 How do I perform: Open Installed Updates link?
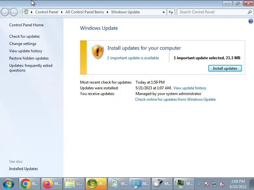tap(23, 169)
